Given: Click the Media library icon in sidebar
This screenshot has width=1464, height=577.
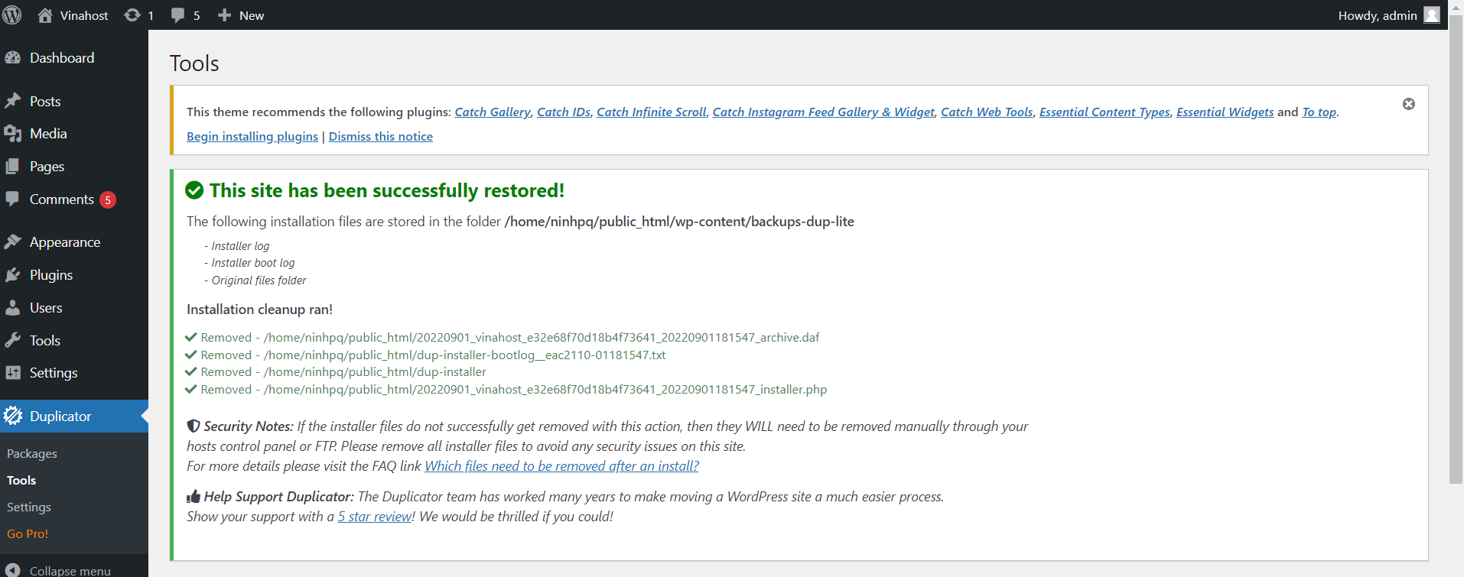Looking at the screenshot, I should click(13, 134).
